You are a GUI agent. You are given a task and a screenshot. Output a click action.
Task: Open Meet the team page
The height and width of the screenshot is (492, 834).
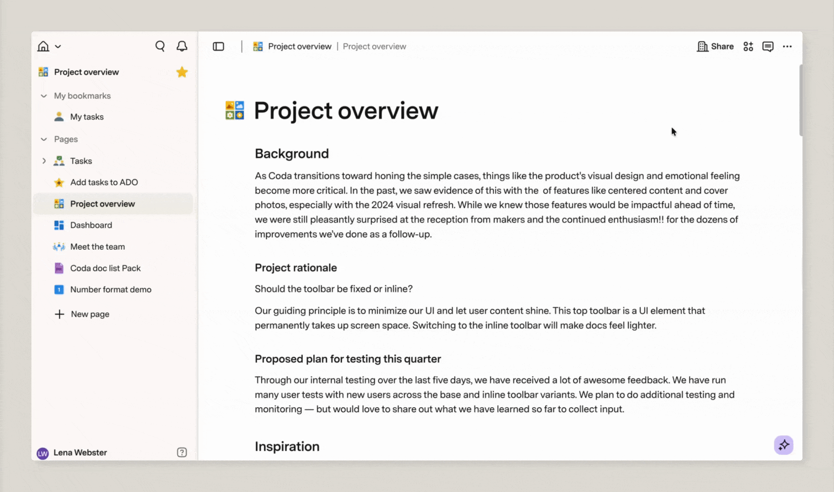coord(97,246)
